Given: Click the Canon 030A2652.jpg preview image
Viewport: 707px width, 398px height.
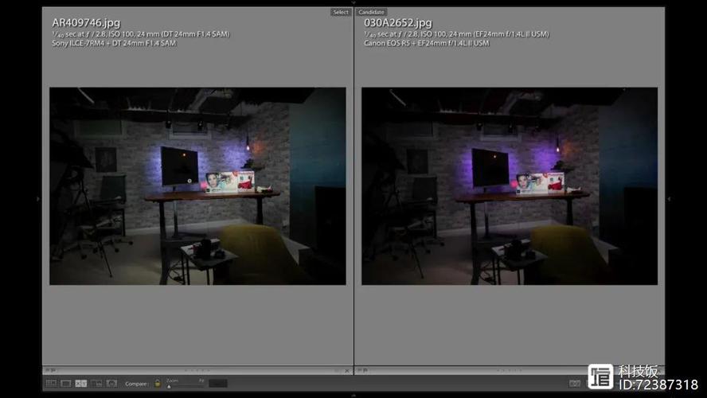Looking at the screenshot, I should pyautogui.click(x=510, y=186).
